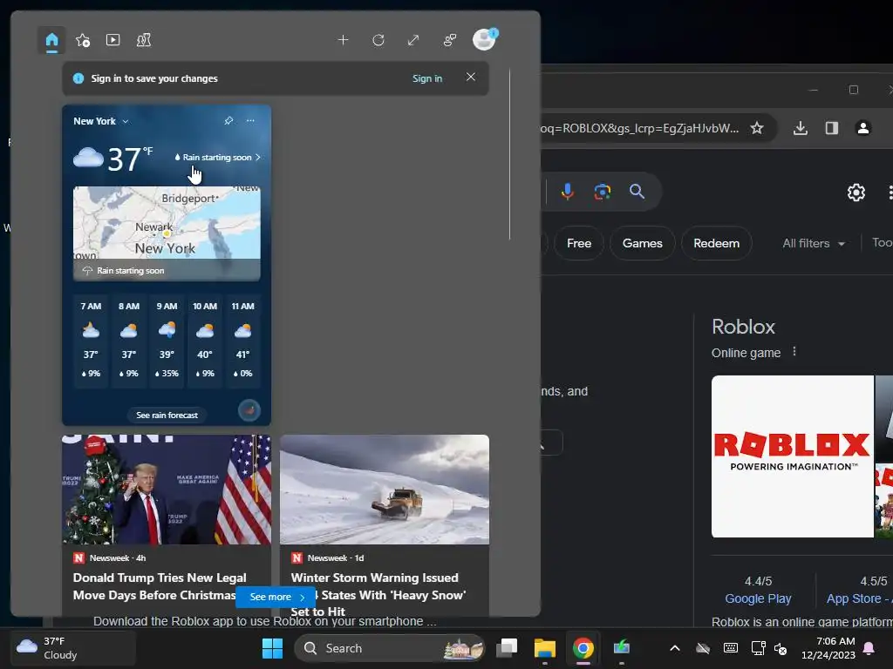The height and width of the screenshot is (669, 893).
Task: Open the widgets profile avatar
Action: 485,40
